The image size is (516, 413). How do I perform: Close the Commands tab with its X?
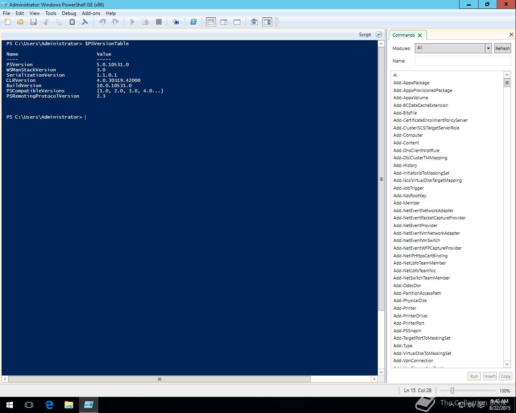click(x=420, y=35)
